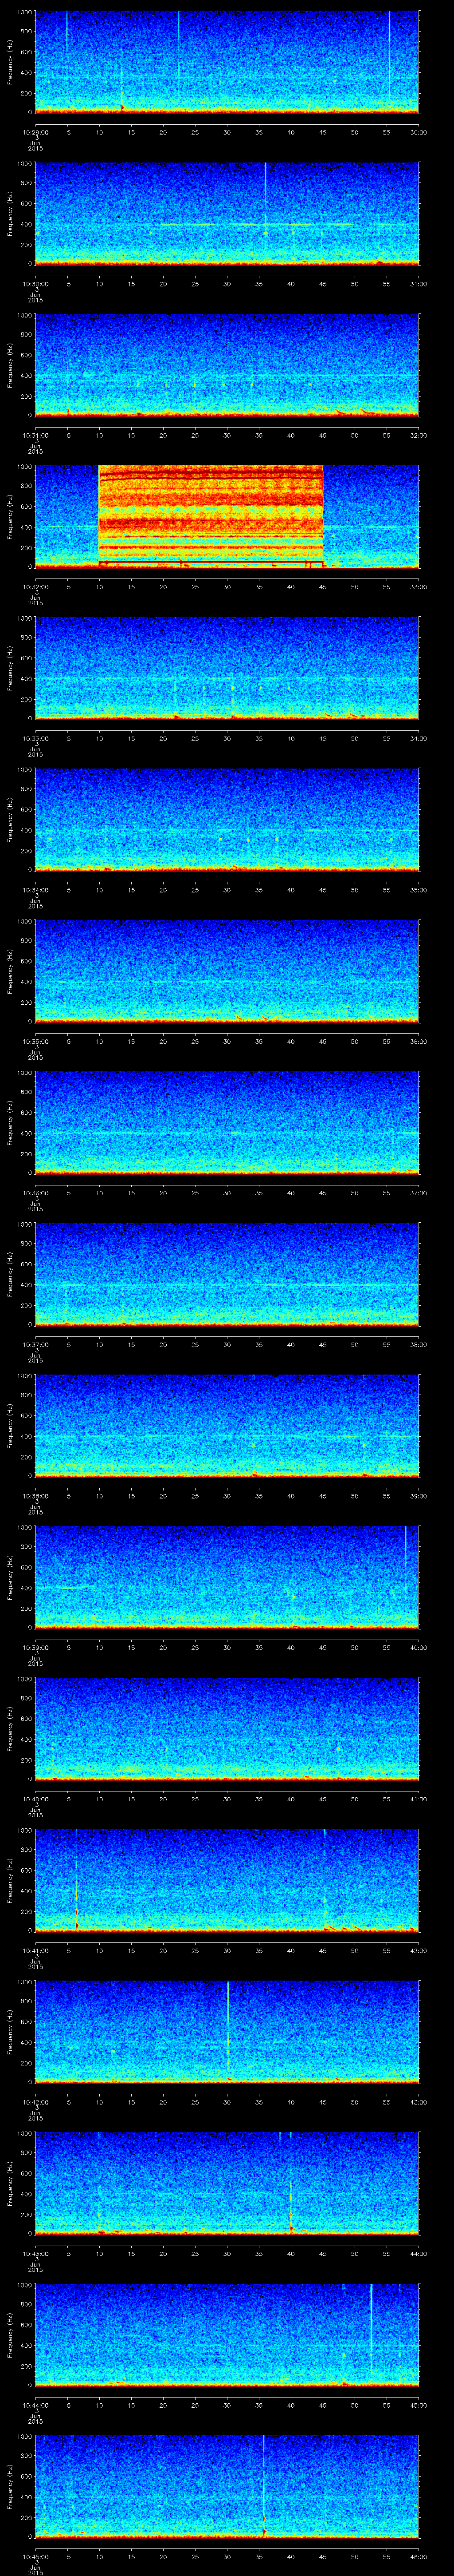Screen dimensions: 454x2576
Task: Select the 10:45:00 time axis label
Action: click(35, 2556)
